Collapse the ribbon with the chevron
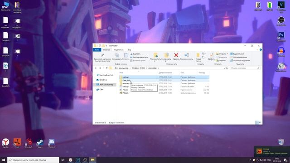 [x=257, y=50]
